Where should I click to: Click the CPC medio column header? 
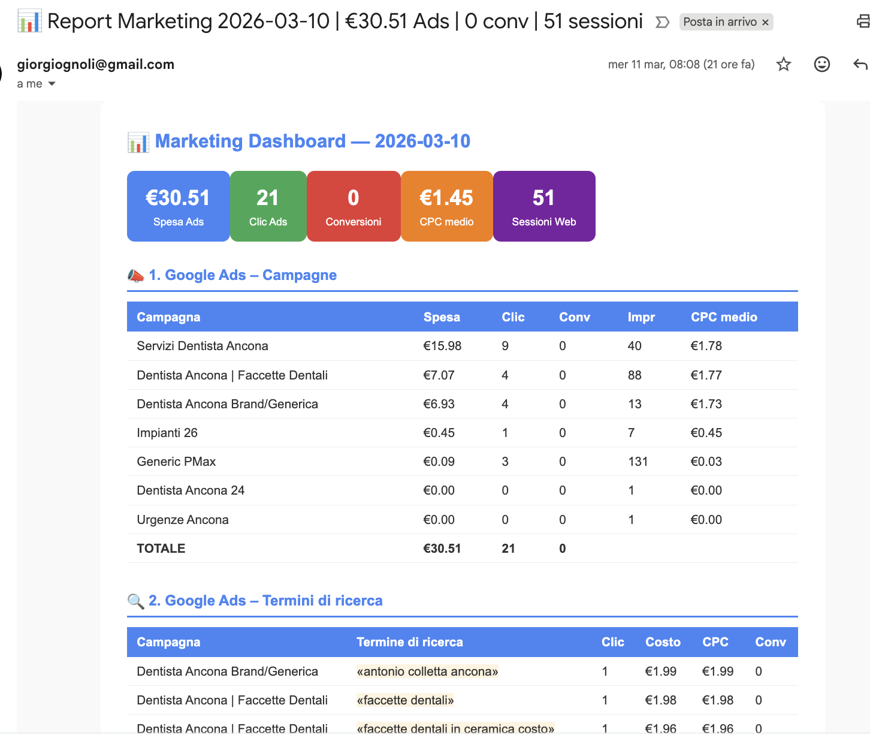pyautogui.click(x=724, y=317)
